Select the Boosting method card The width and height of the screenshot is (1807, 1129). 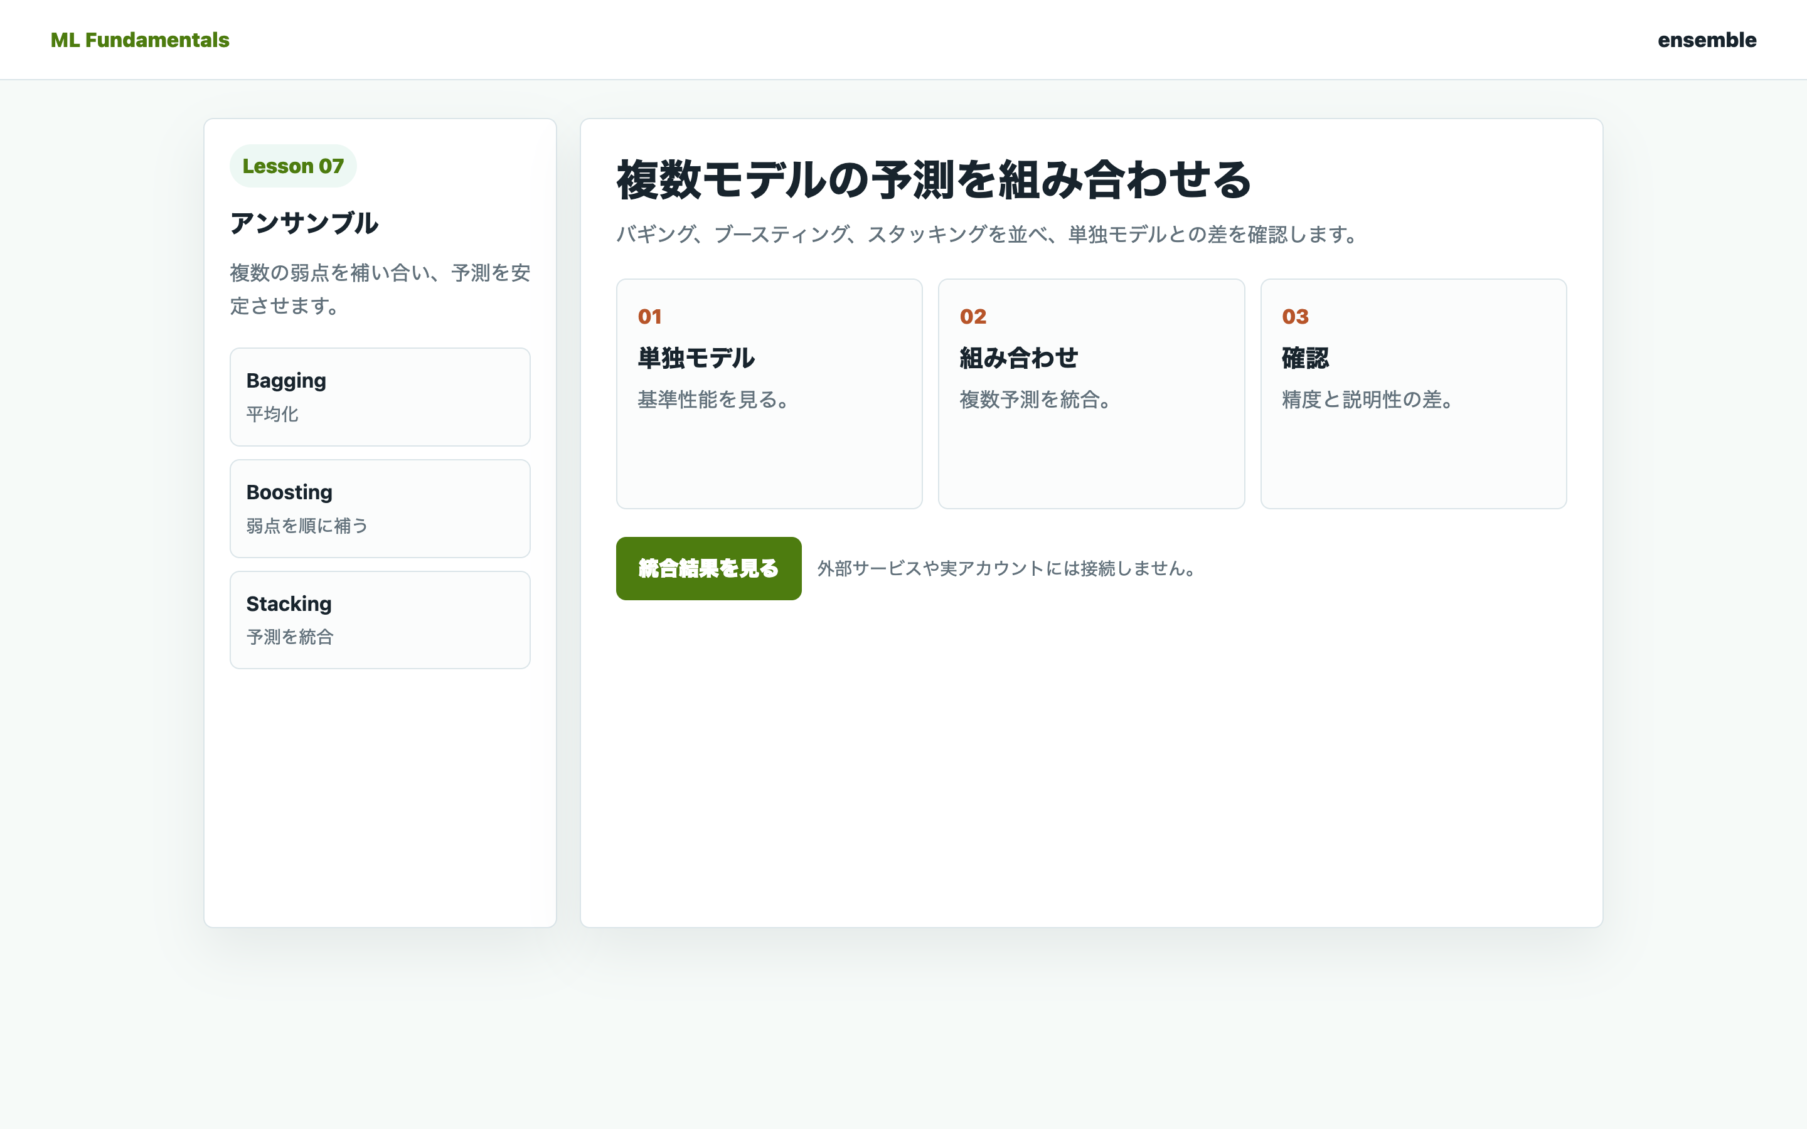click(380, 509)
